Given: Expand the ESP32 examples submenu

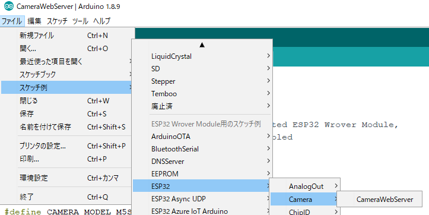Looking at the screenshot, I should (202, 186).
